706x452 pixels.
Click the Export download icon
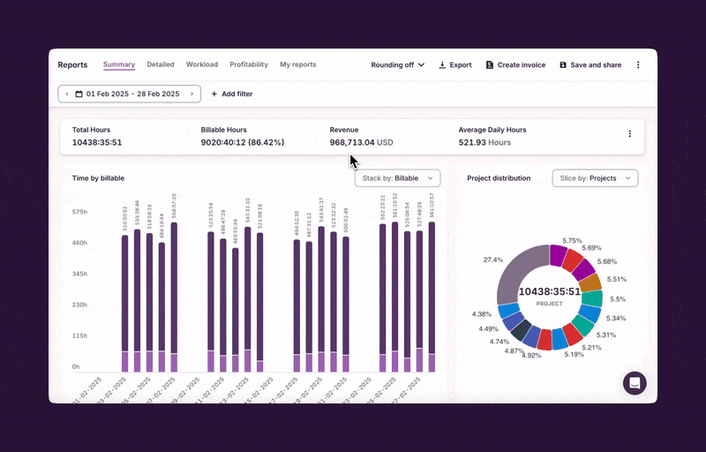442,65
